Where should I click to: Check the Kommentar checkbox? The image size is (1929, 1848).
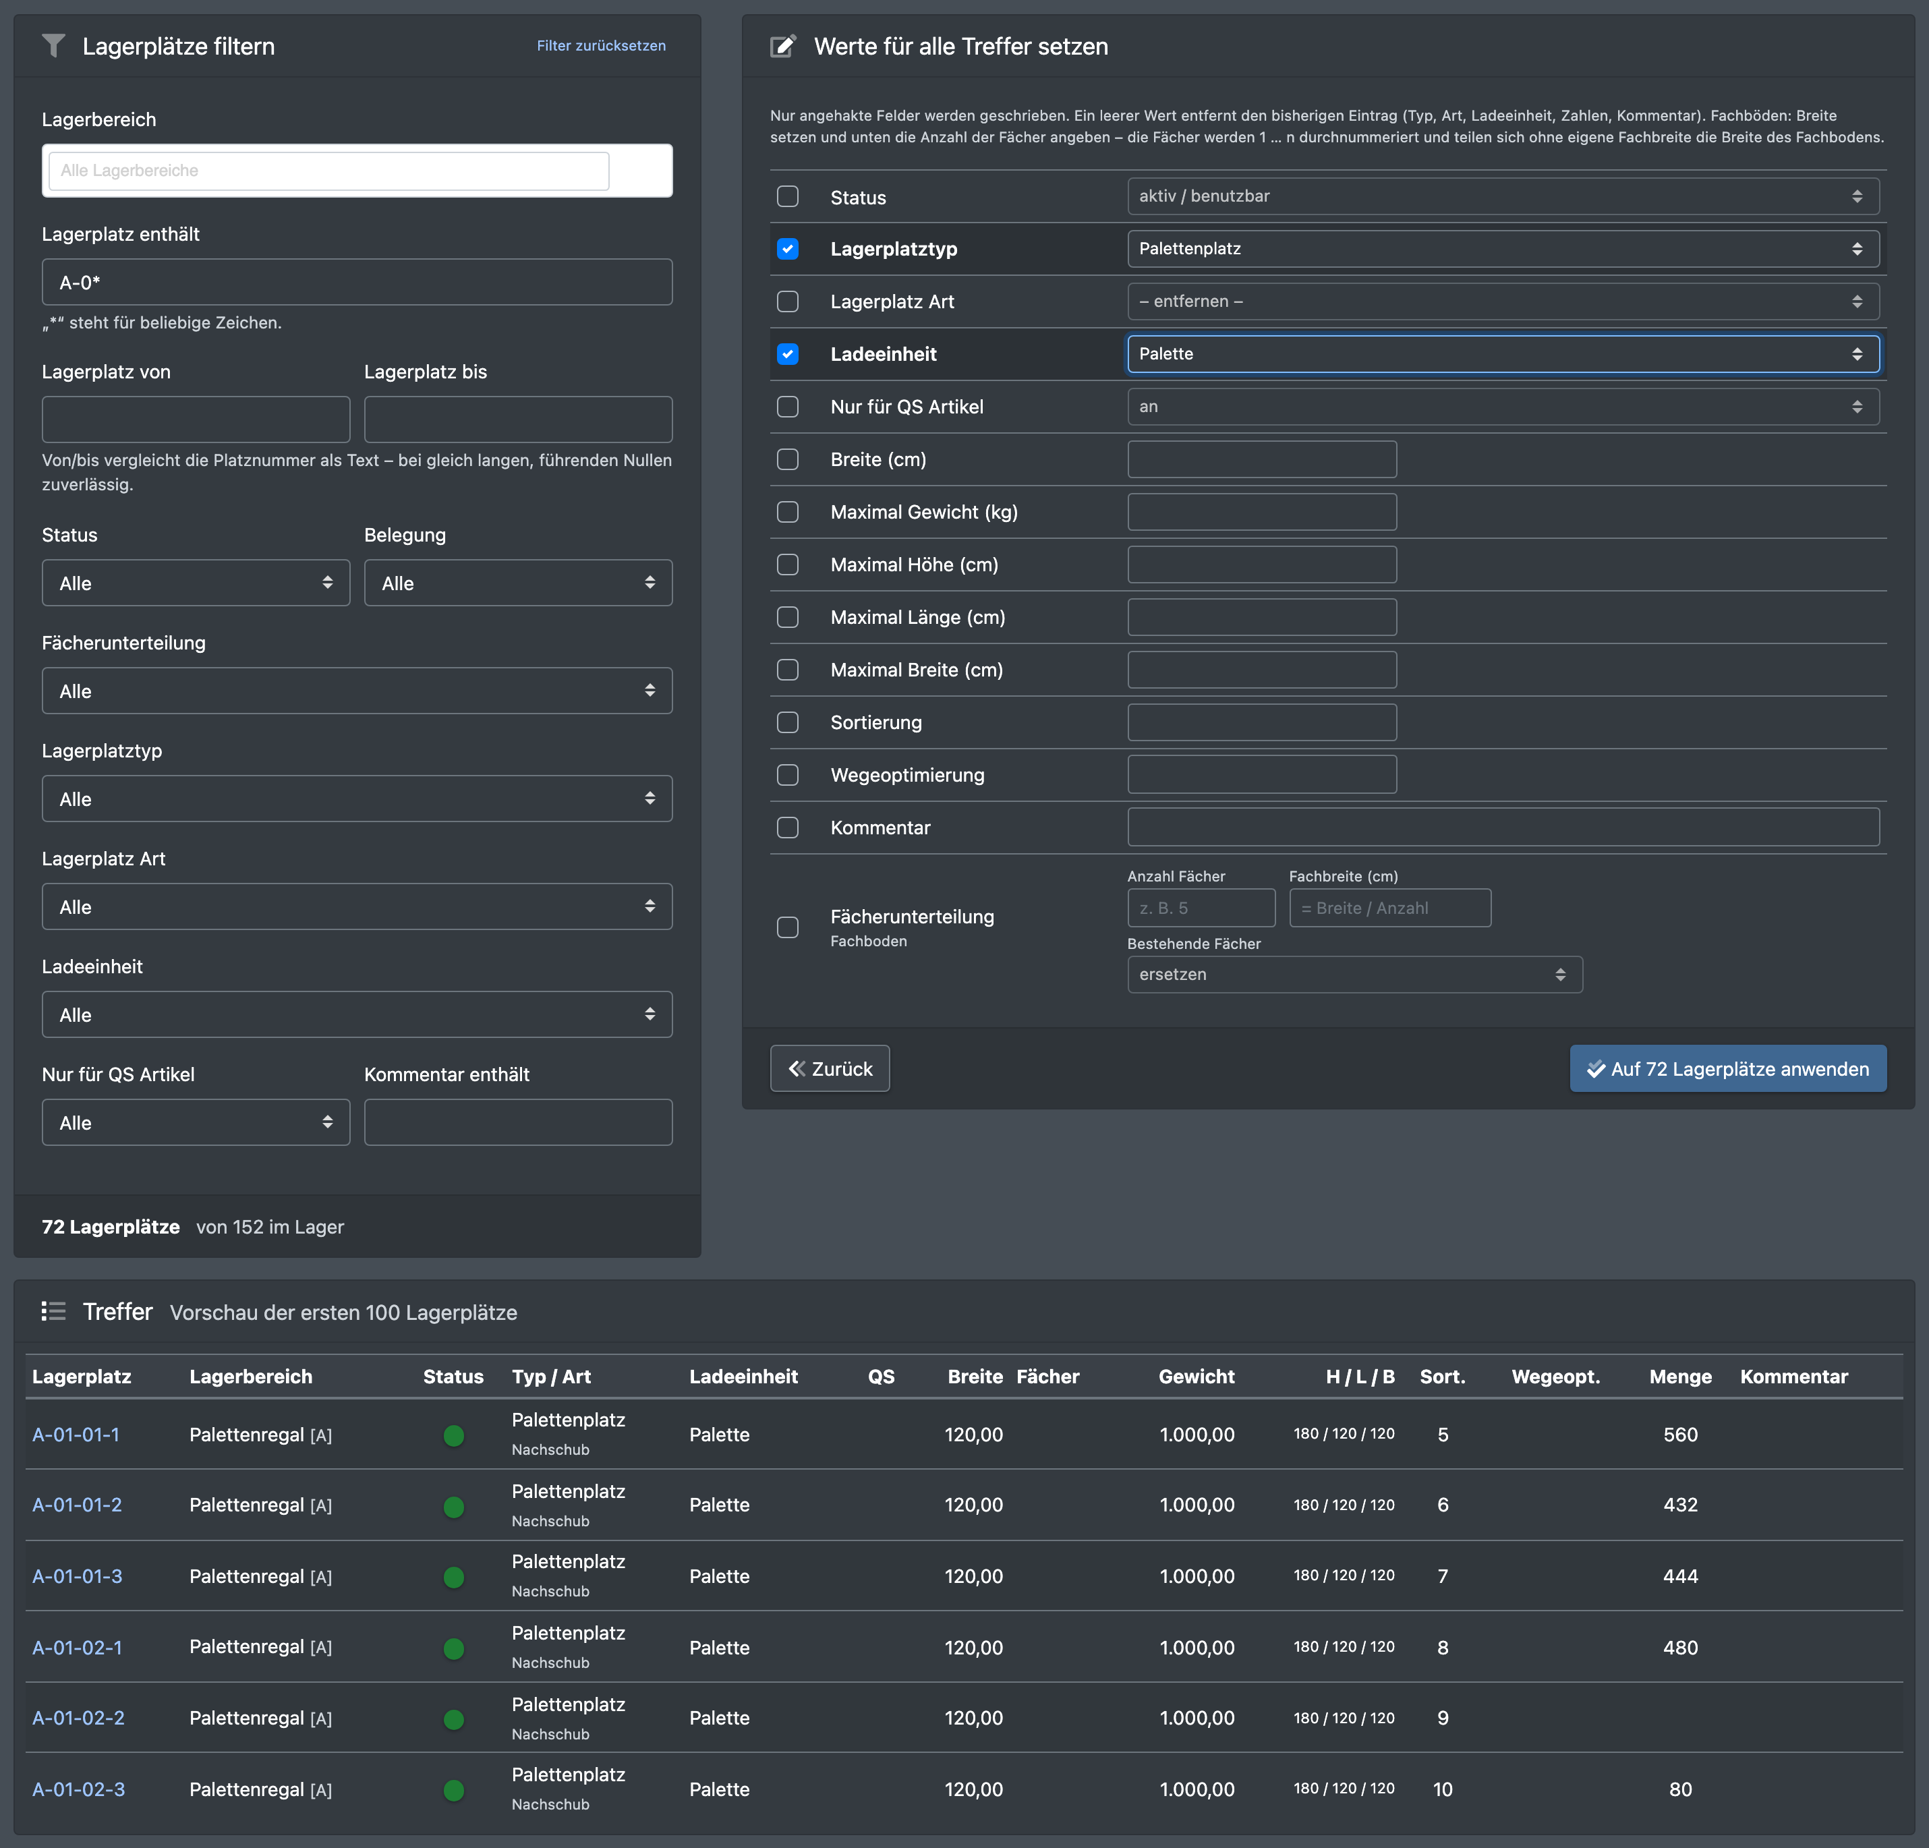tap(787, 828)
